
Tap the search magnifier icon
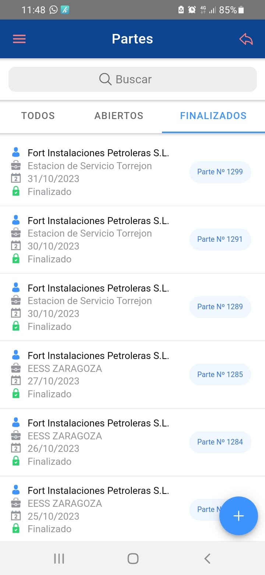point(105,79)
